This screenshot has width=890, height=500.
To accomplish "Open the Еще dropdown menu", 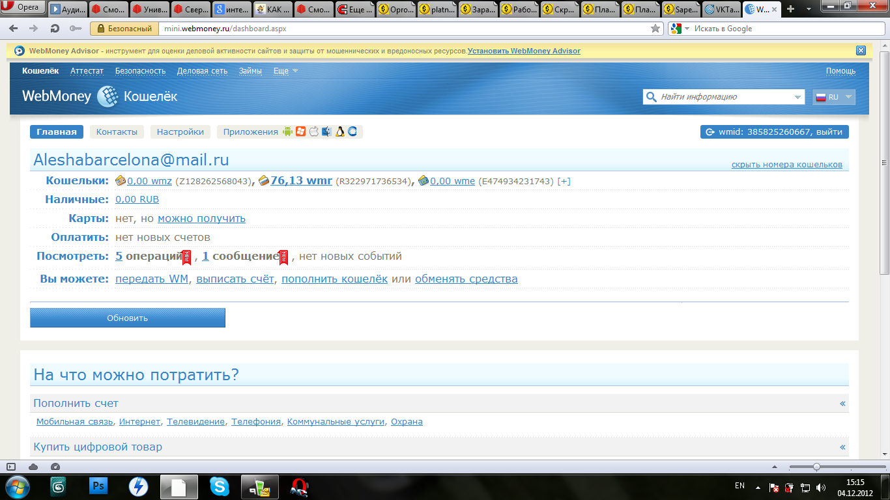I will tap(286, 71).
